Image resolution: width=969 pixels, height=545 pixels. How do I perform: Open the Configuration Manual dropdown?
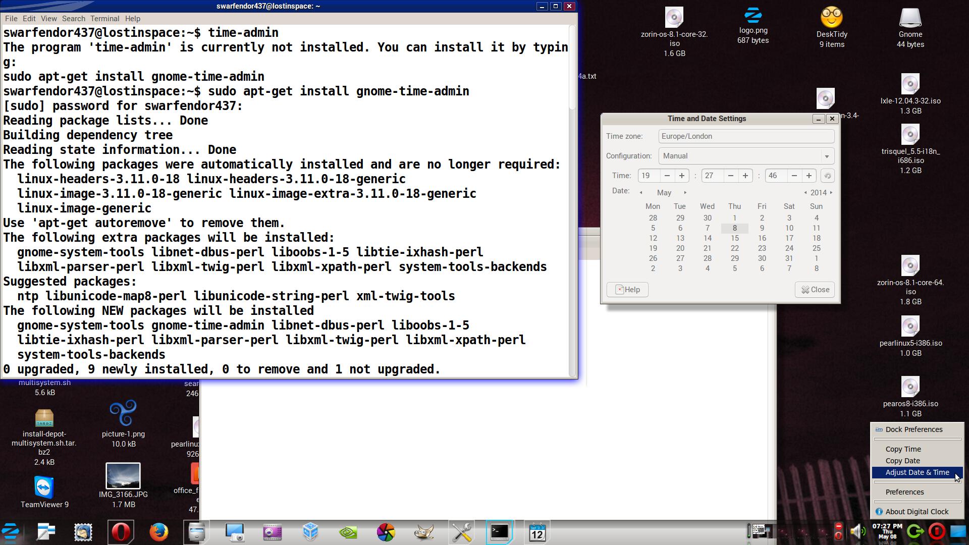point(746,156)
